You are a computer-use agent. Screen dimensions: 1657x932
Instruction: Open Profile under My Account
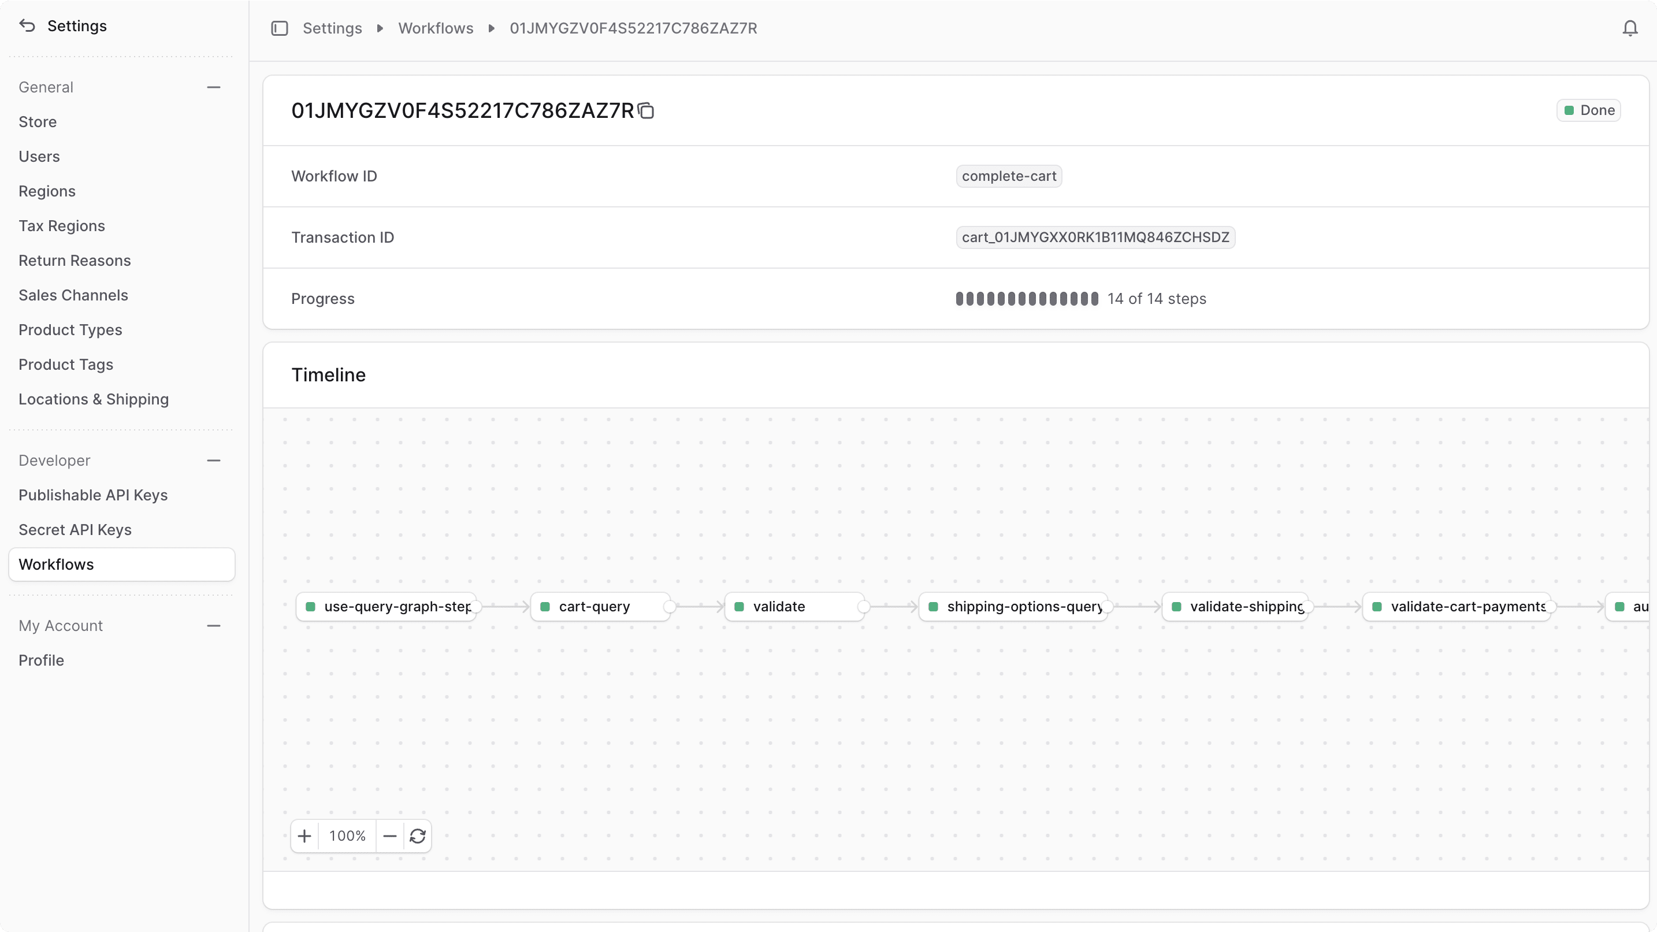tap(40, 660)
